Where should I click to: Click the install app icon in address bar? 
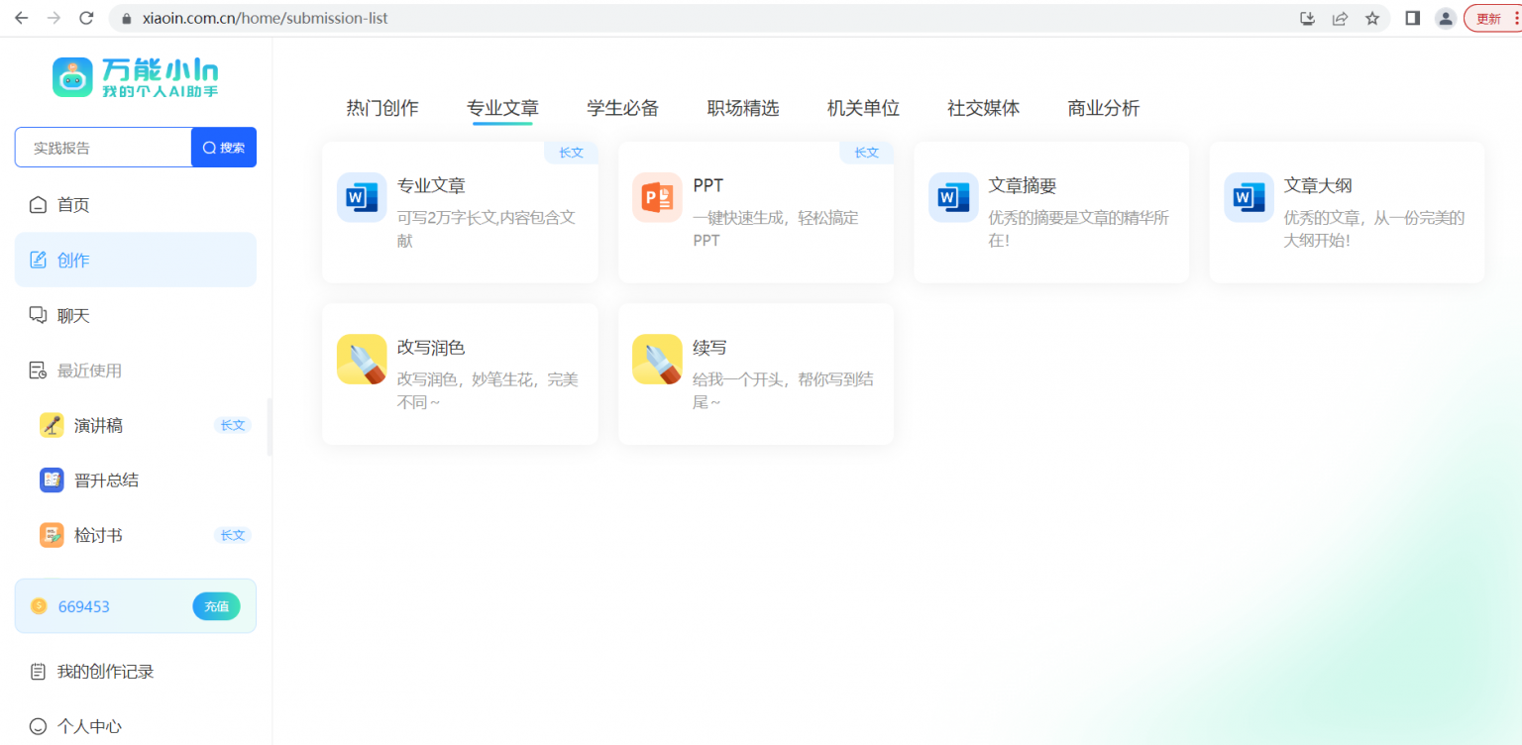[1307, 18]
